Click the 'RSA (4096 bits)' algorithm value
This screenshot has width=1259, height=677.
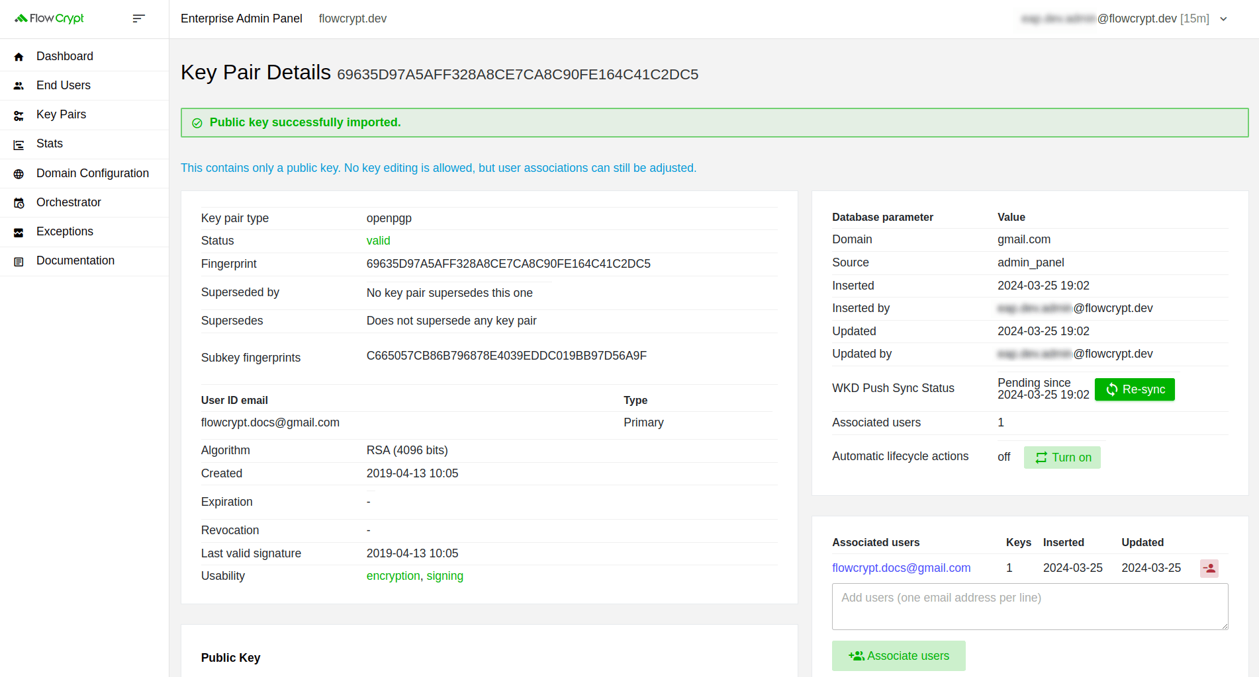407,450
